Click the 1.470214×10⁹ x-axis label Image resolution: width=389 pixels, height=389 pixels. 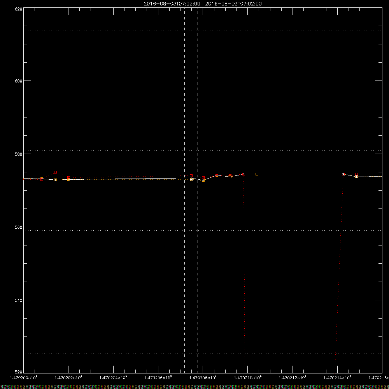[x=337, y=378]
